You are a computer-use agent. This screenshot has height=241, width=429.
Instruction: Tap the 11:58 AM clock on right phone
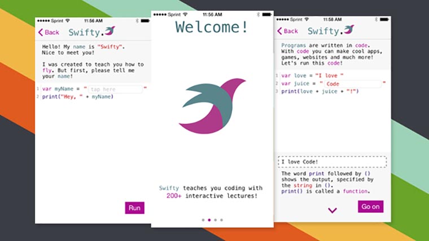click(x=332, y=19)
